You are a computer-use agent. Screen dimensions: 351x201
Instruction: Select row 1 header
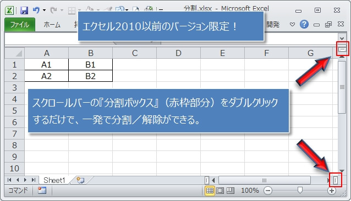click(14, 65)
